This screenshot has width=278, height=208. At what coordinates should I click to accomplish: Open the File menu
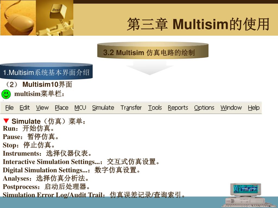coord(10,108)
